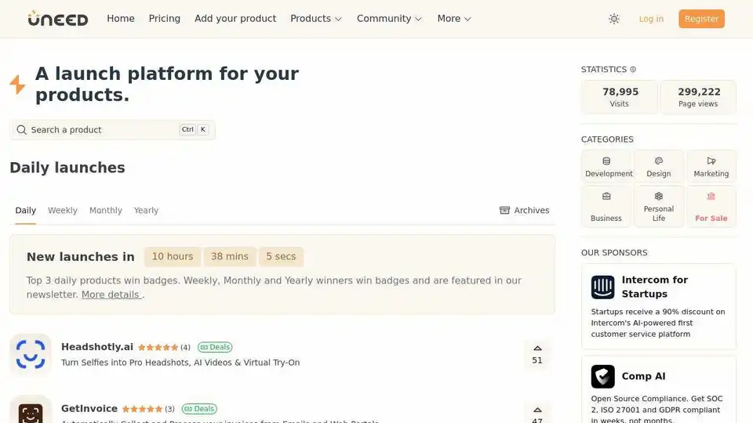Click the Statistics info icon
753x423 pixels.
[633, 70]
